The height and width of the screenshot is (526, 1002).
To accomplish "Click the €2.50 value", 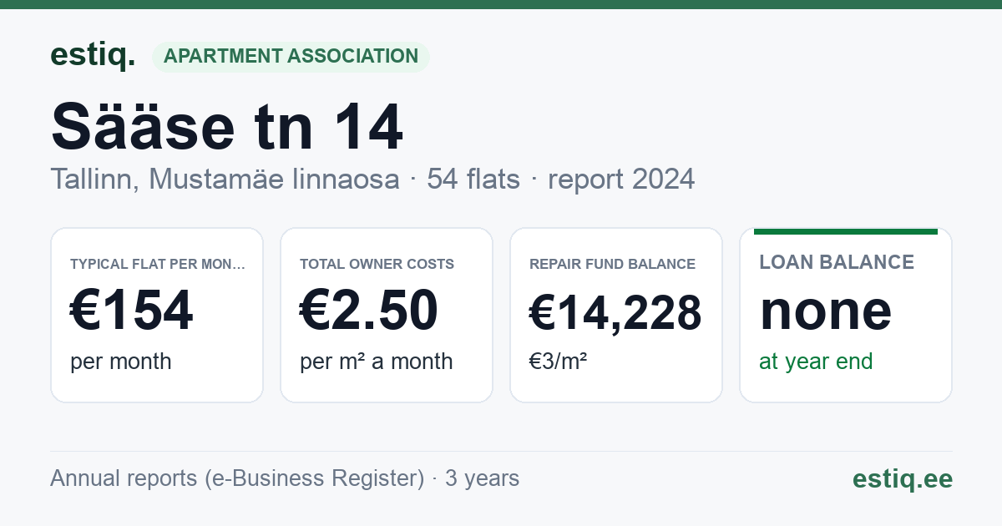I will 369,310.
